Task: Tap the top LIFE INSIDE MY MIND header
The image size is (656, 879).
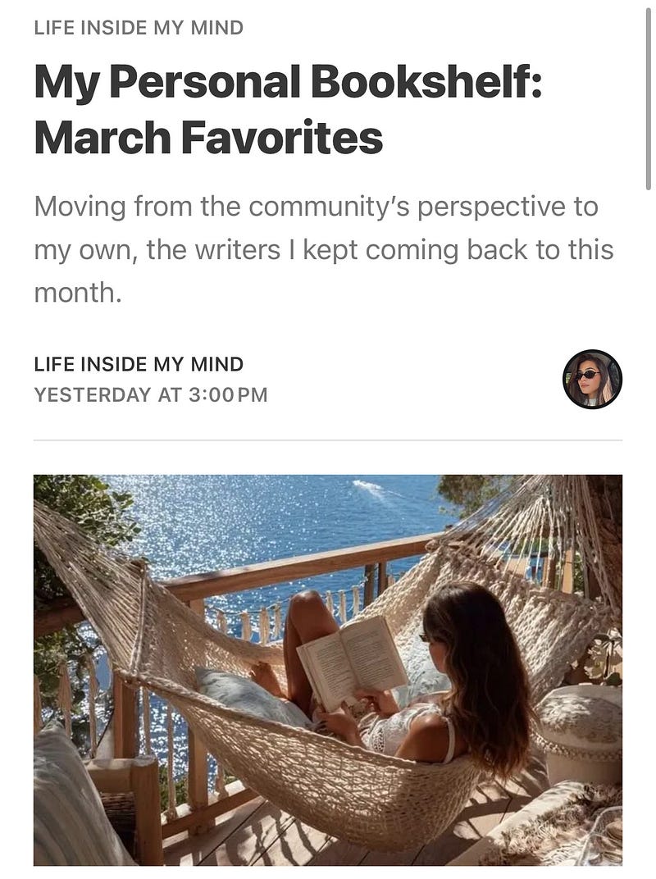Action: (139, 28)
